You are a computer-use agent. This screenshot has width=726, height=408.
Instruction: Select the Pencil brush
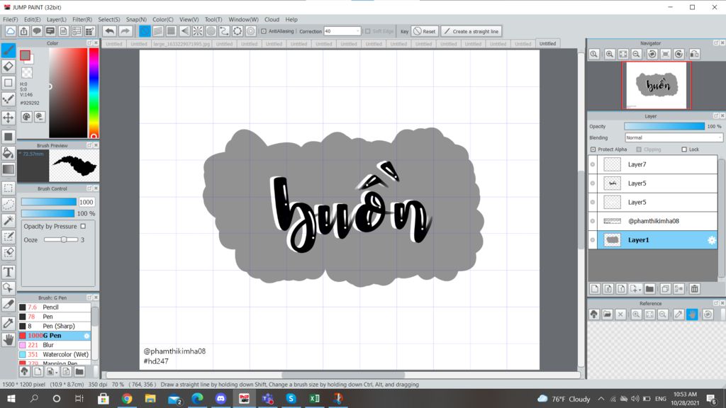point(55,307)
